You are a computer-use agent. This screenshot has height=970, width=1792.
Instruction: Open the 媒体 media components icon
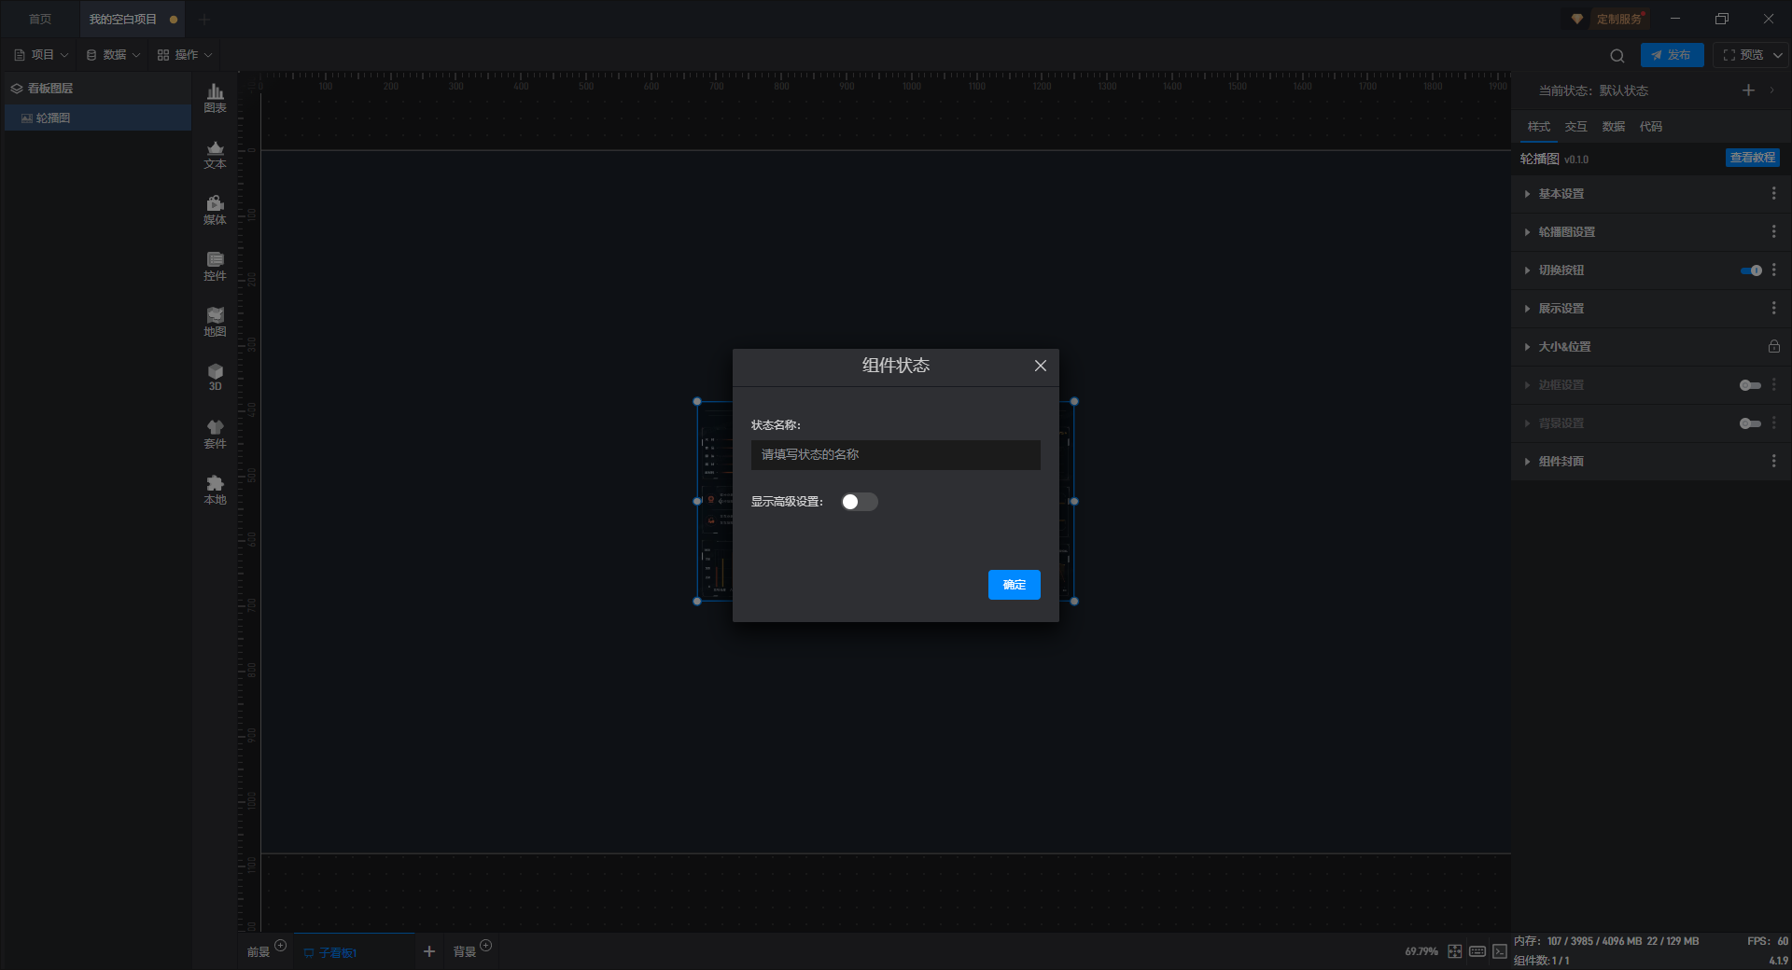point(215,210)
